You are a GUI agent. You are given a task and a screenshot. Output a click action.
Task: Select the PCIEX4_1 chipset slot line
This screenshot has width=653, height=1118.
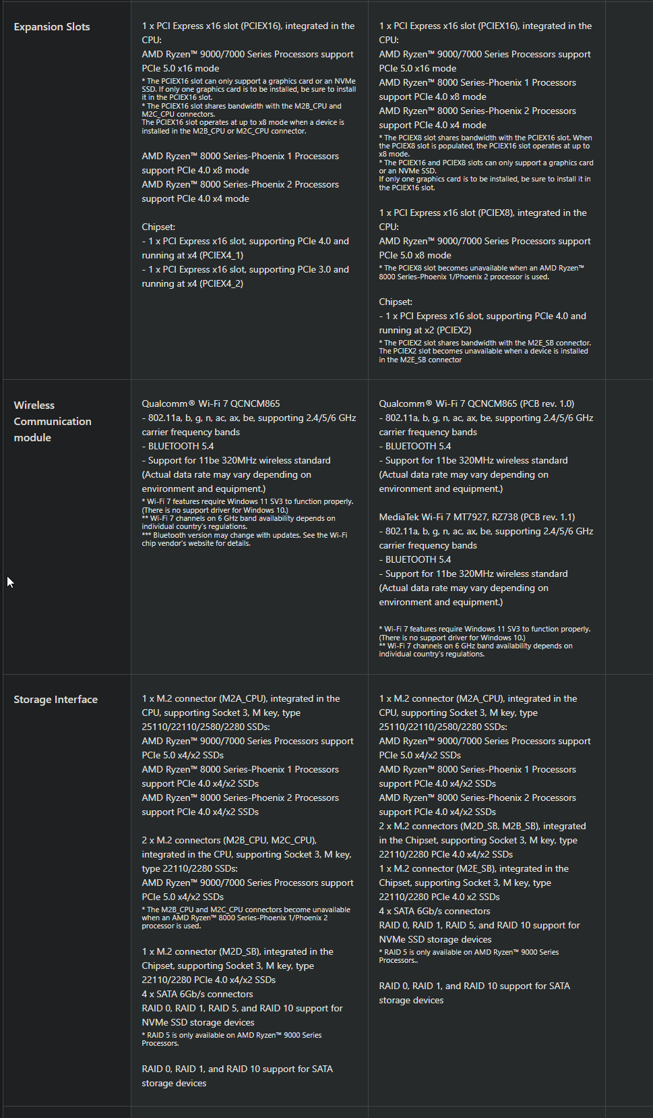[245, 248]
